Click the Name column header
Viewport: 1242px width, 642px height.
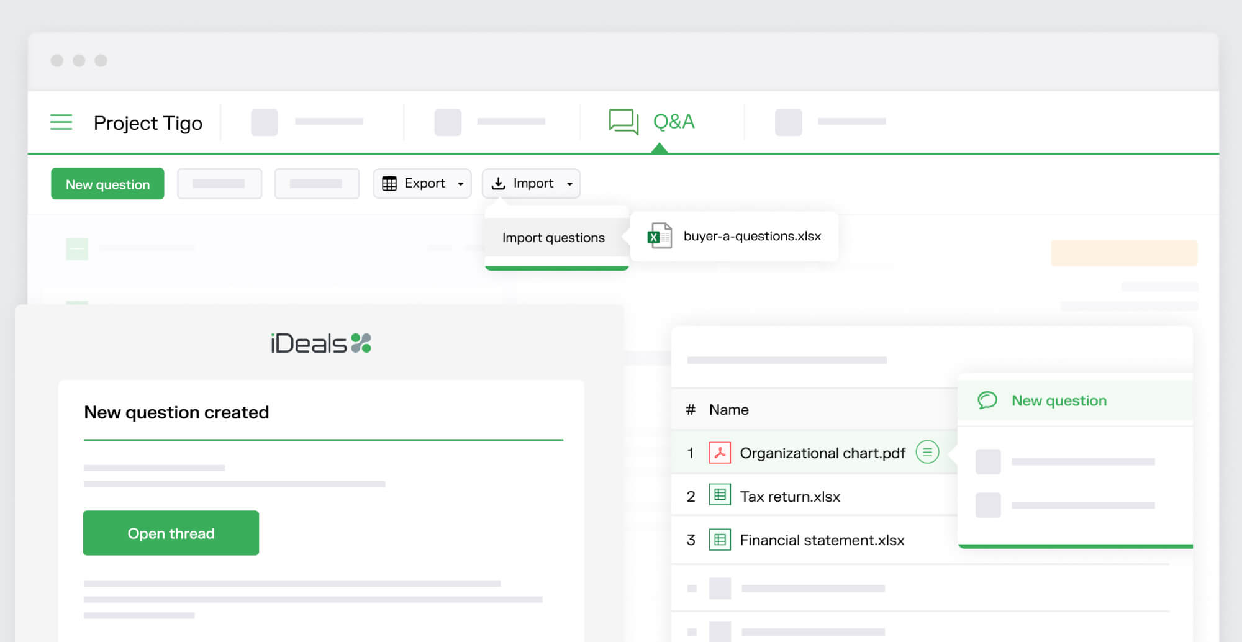tap(729, 410)
